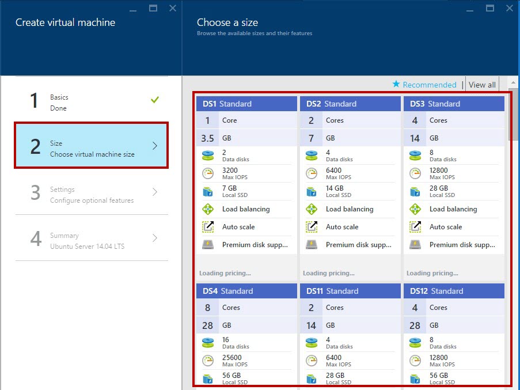
Task: Choose the DS3 Standard size card header
Action: point(454,104)
